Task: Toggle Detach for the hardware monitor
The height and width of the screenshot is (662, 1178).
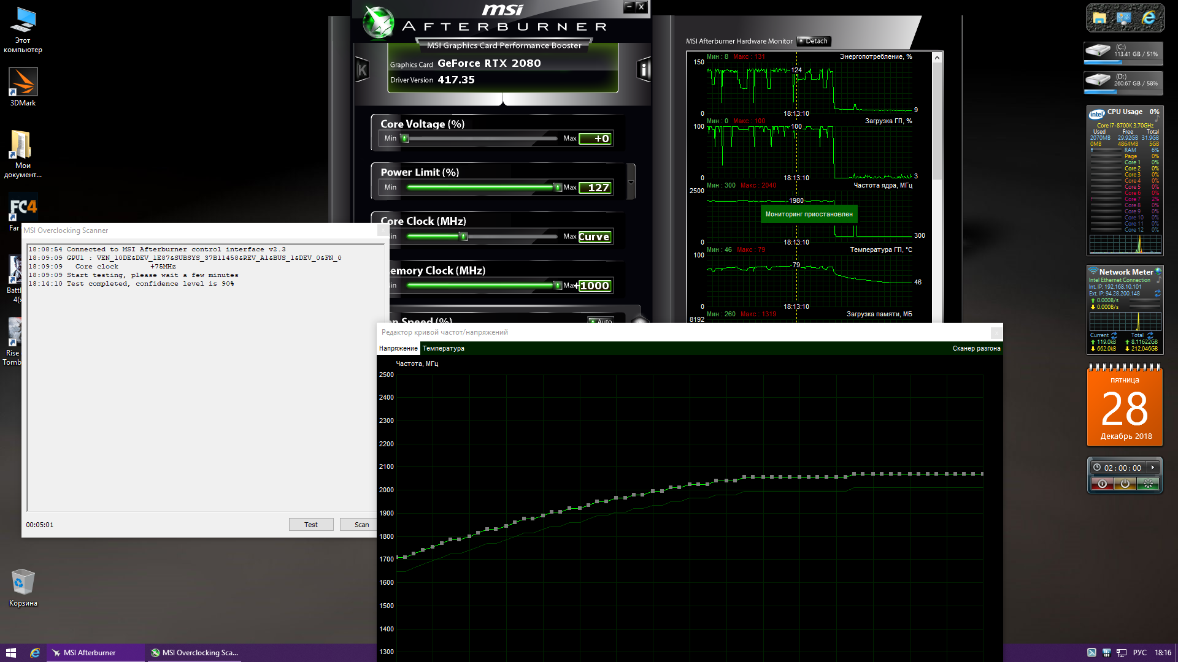Action: coord(814,41)
